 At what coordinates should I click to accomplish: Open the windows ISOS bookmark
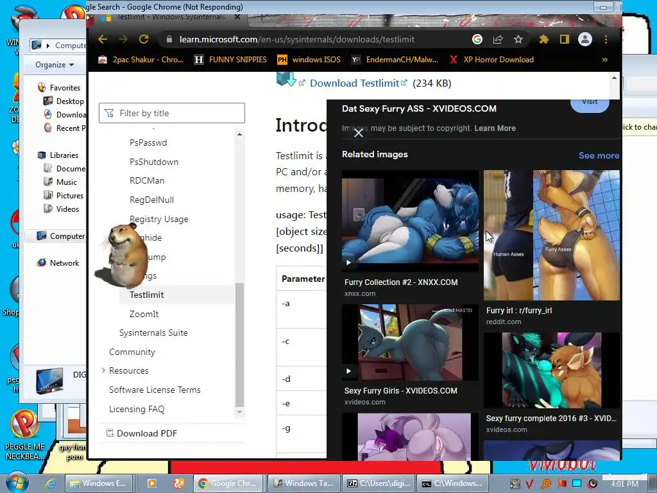[x=309, y=60]
